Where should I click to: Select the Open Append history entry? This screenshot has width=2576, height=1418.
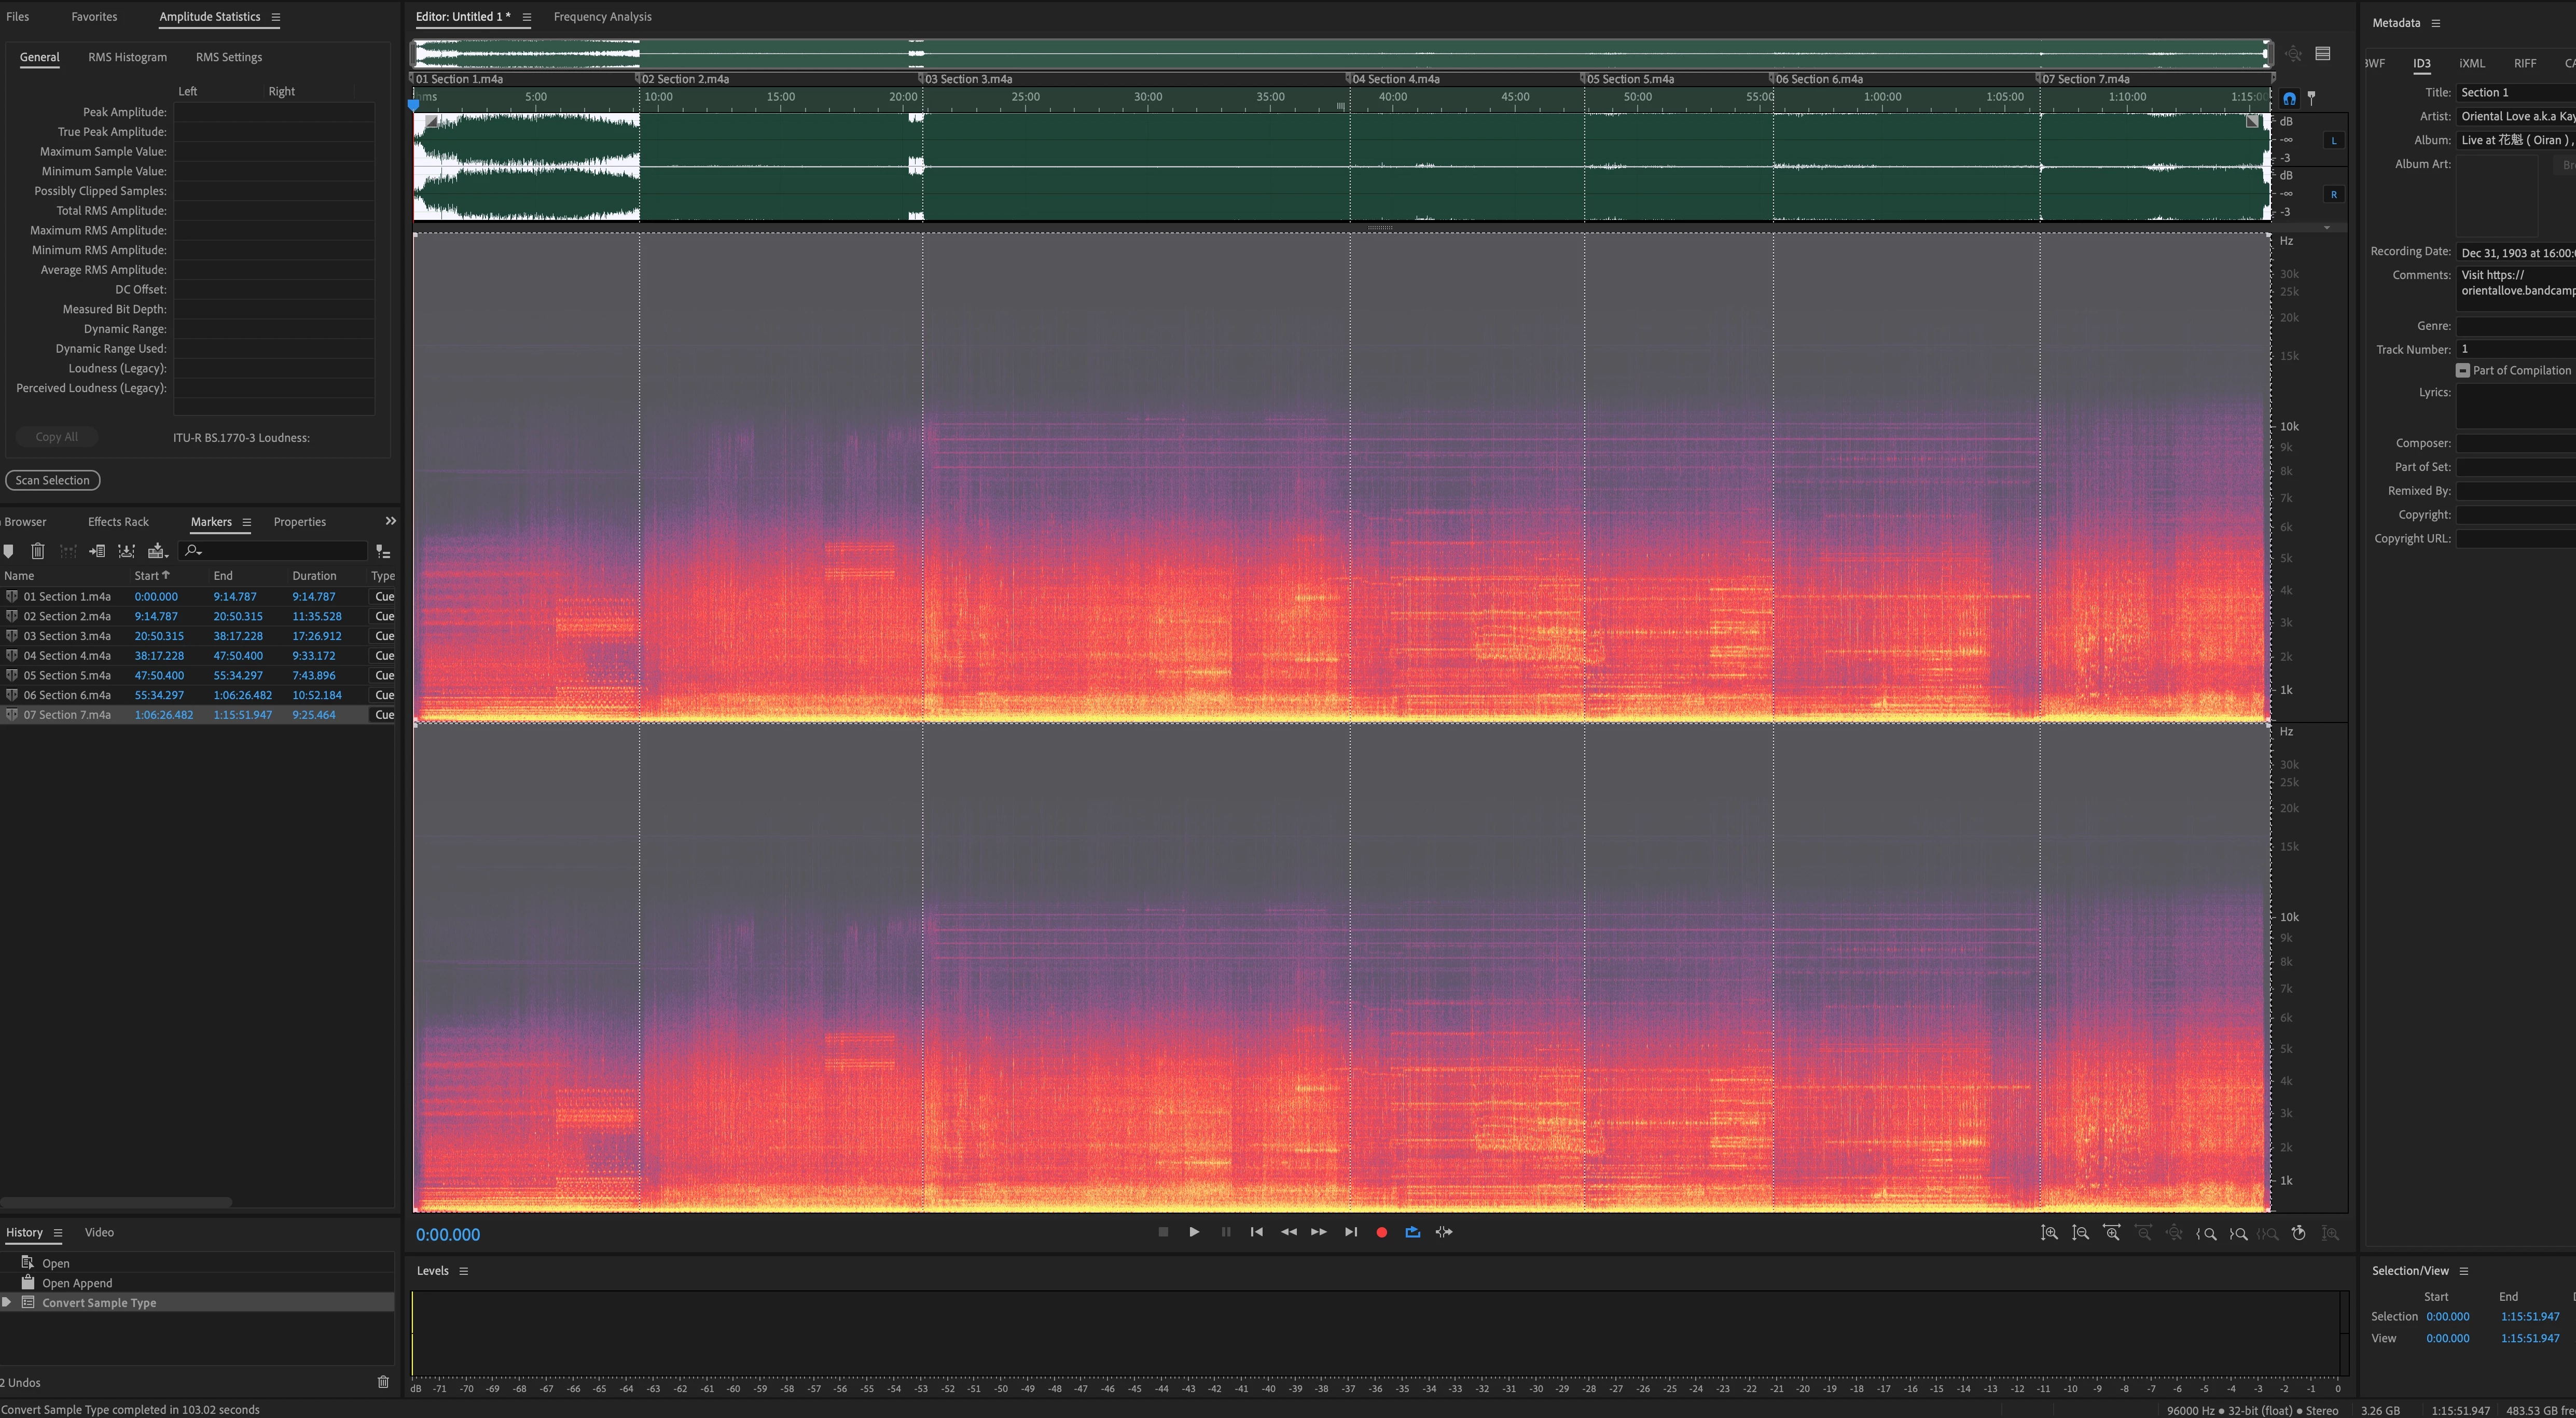pos(77,1283)
